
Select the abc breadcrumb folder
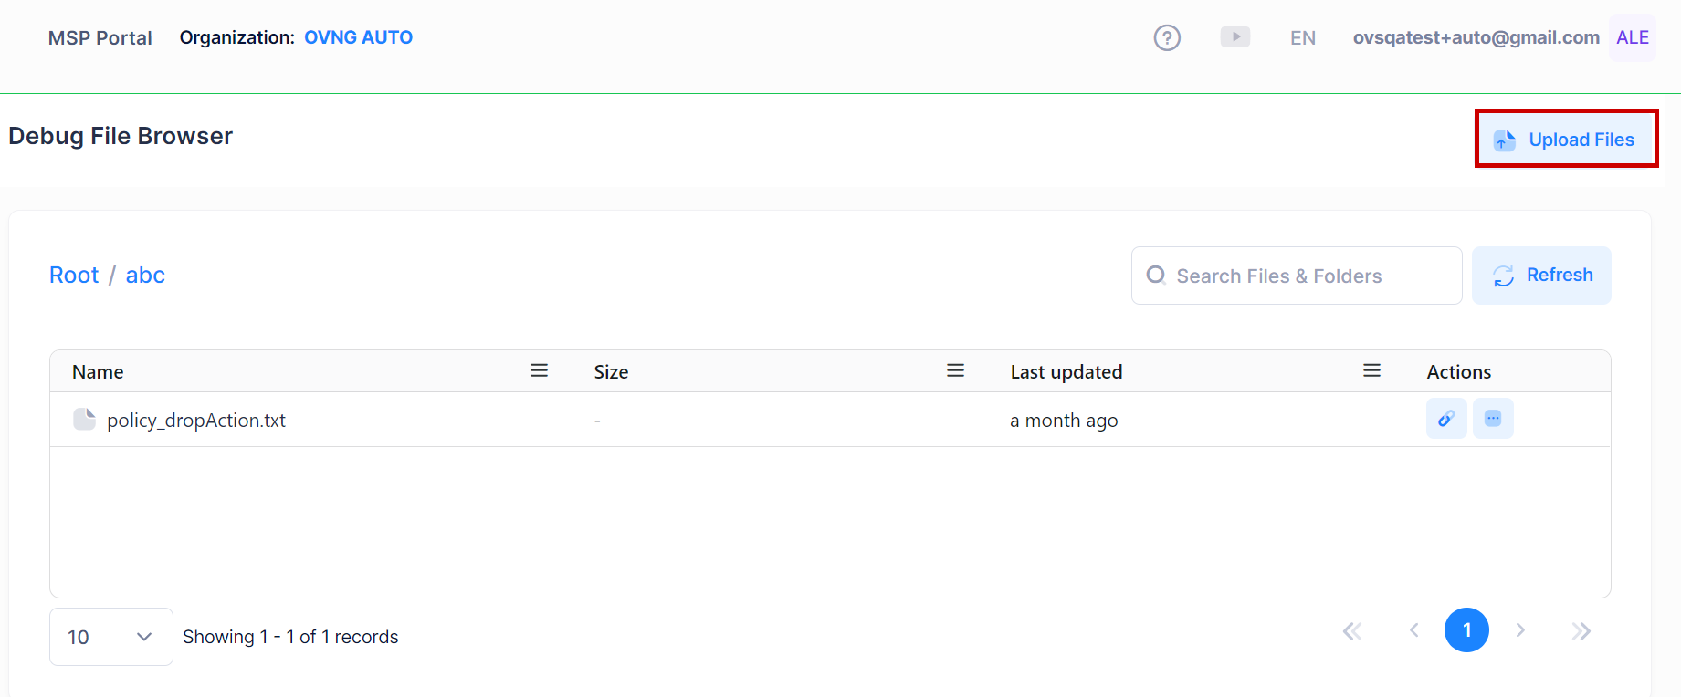tap(145, 275)
